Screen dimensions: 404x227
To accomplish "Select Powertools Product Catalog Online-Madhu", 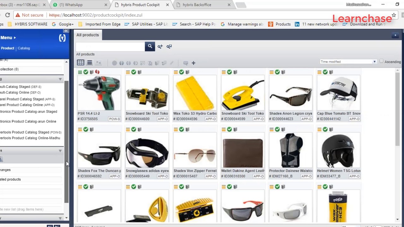I will (x=30, y=138).
